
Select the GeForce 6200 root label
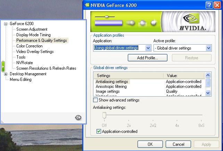(x=22, y=24)
